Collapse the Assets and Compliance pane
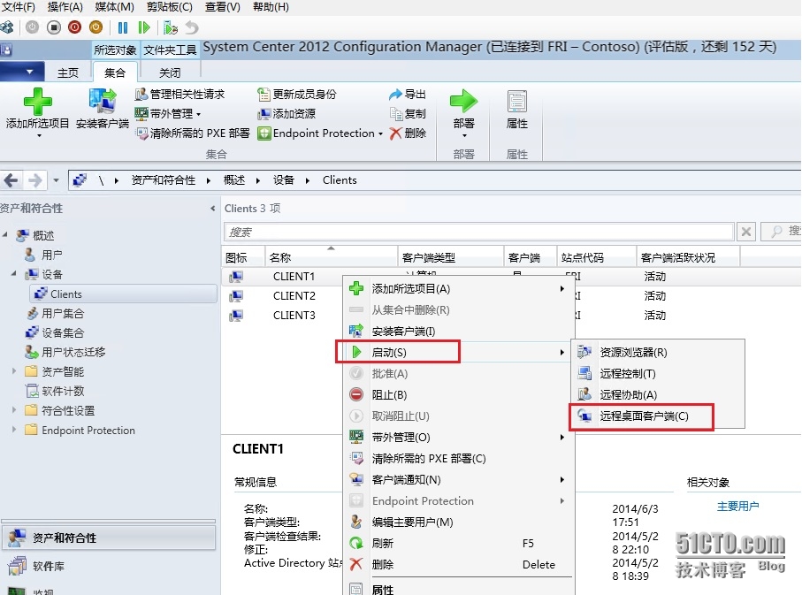The image size is (802, 595). pos(213,209)
